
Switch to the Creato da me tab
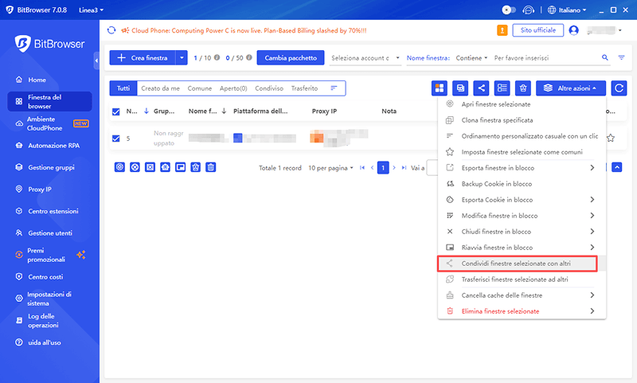[x=160, y=88]
